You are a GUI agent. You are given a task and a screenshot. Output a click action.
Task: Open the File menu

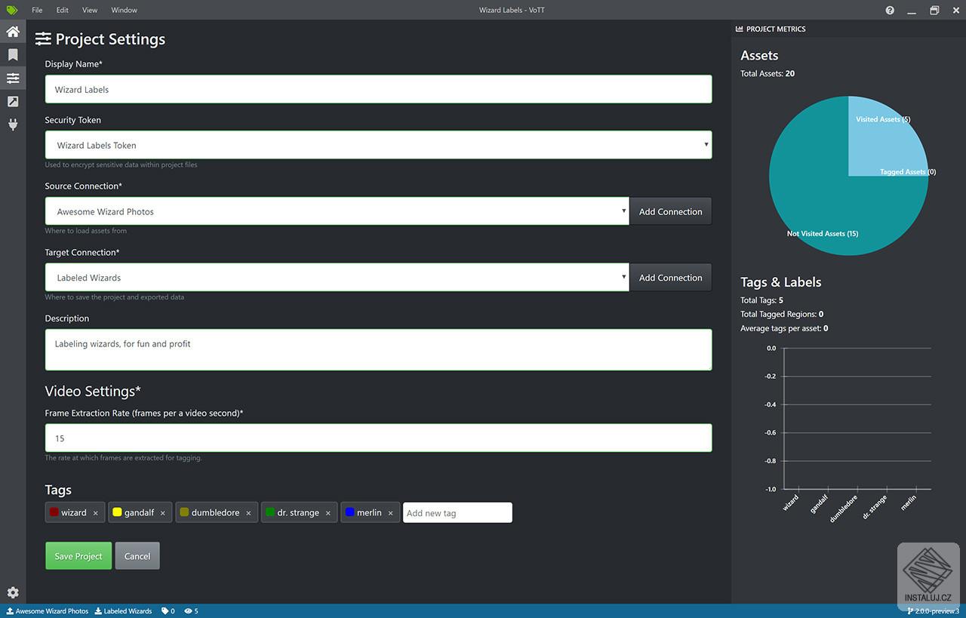[37, 10]
